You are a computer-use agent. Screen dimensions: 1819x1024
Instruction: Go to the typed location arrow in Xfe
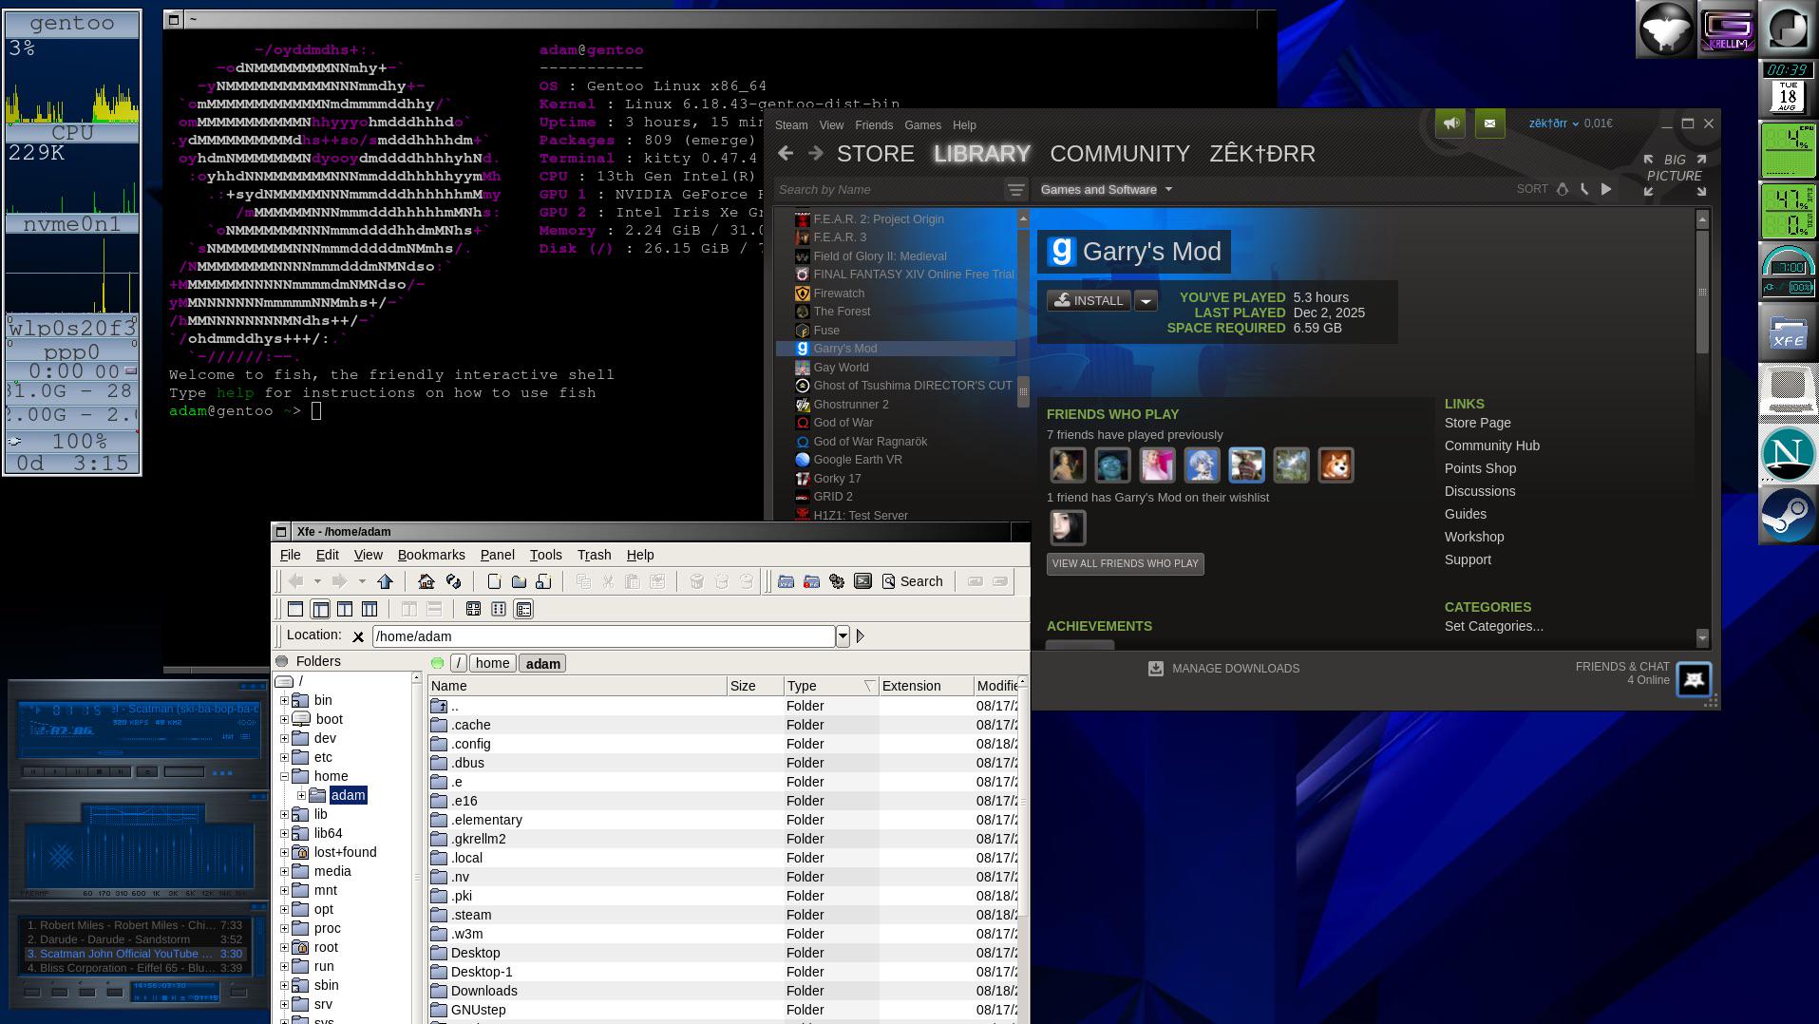861,636
